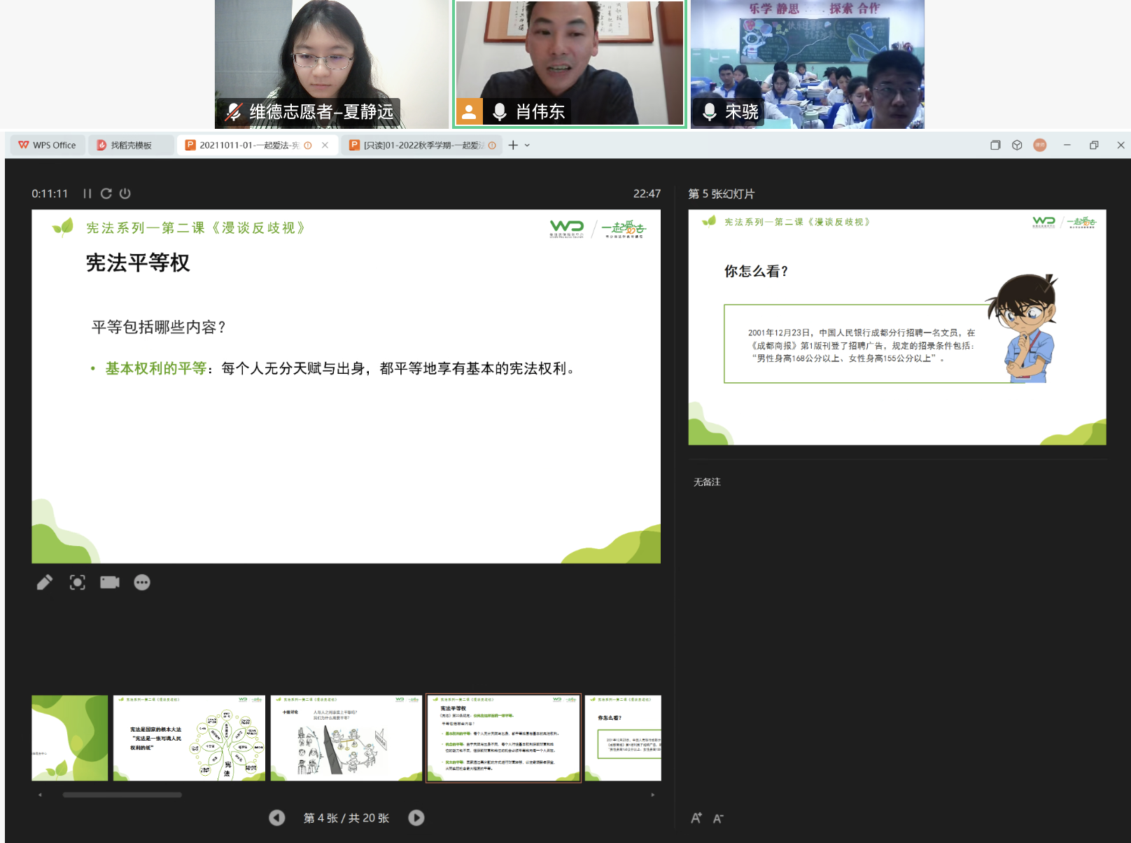Viewport: 1131px width, 843px height.
Task: Click the orange user account avatar
Action: click(1040, 145)
